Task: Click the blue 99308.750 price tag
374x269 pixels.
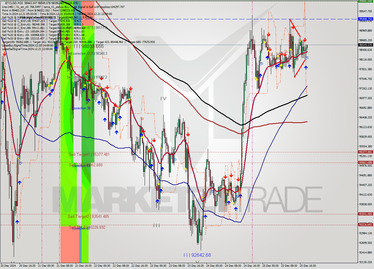Action: tap(366, 19)
